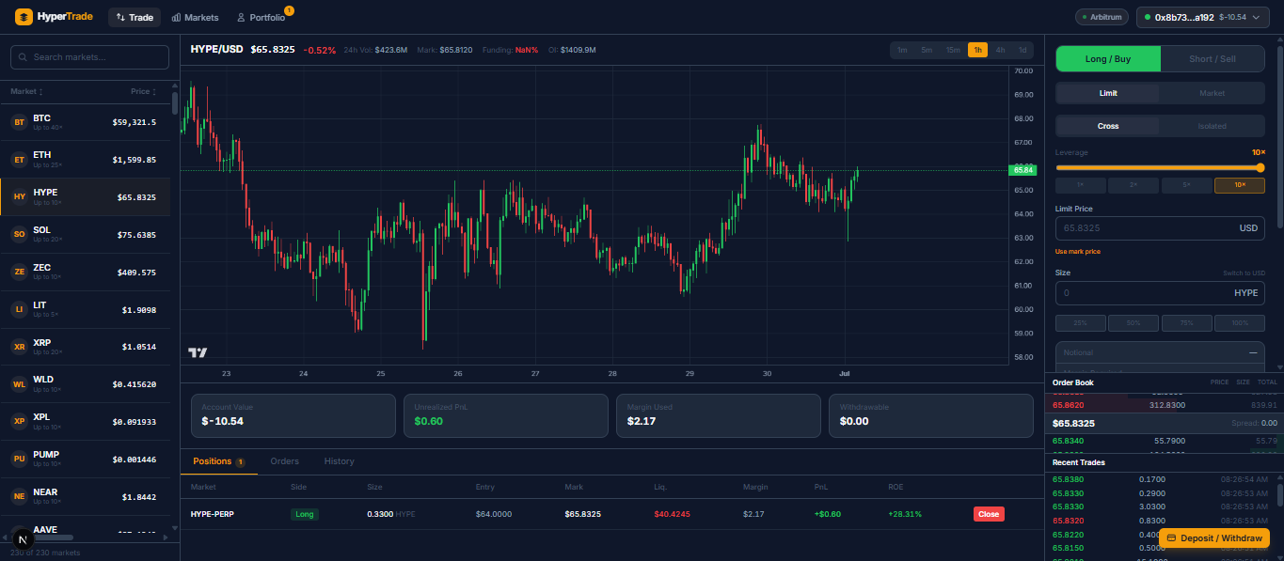Click the green wallet status dot
The width and height of the screenshot is (1284, 561).
point(1148,17)
